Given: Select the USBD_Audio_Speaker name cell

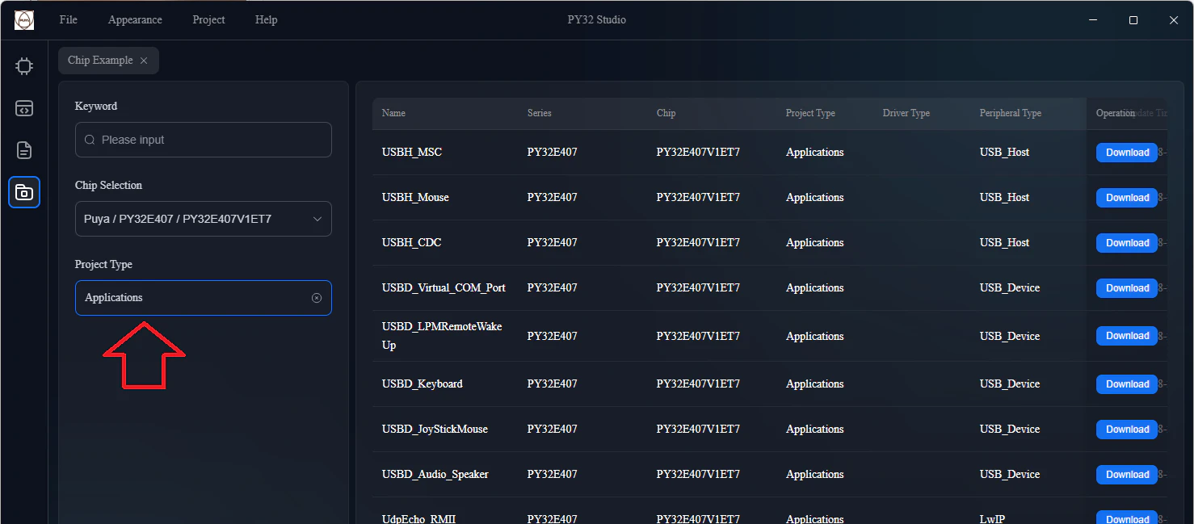Looking at the screenshot, I should 435,475.
